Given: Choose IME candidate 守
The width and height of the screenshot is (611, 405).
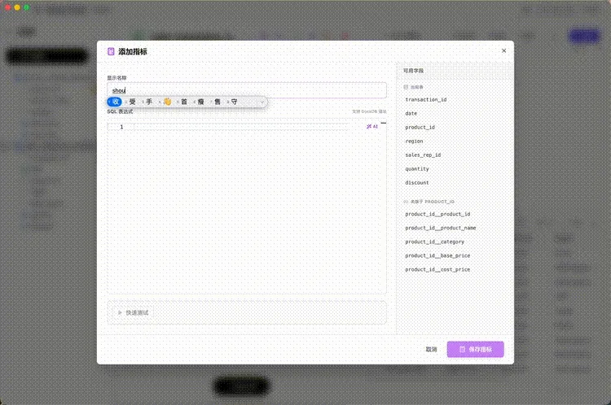Looking at the screenshot, I should [234, 102].
